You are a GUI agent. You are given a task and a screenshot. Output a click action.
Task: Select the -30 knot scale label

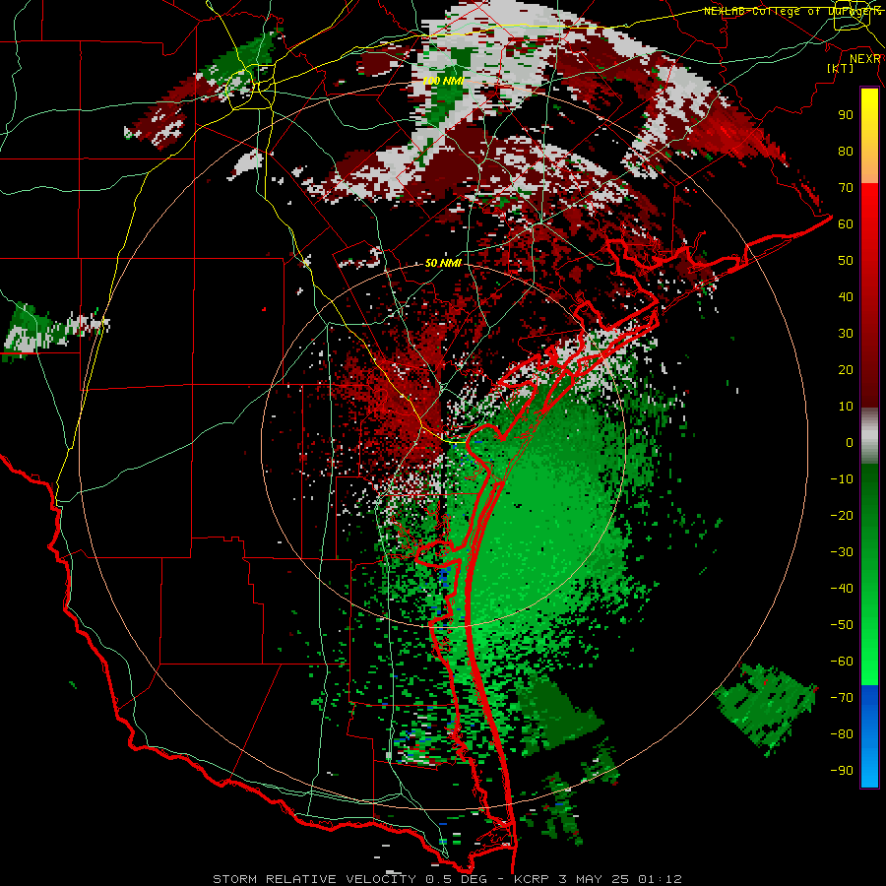click(842, 552)
